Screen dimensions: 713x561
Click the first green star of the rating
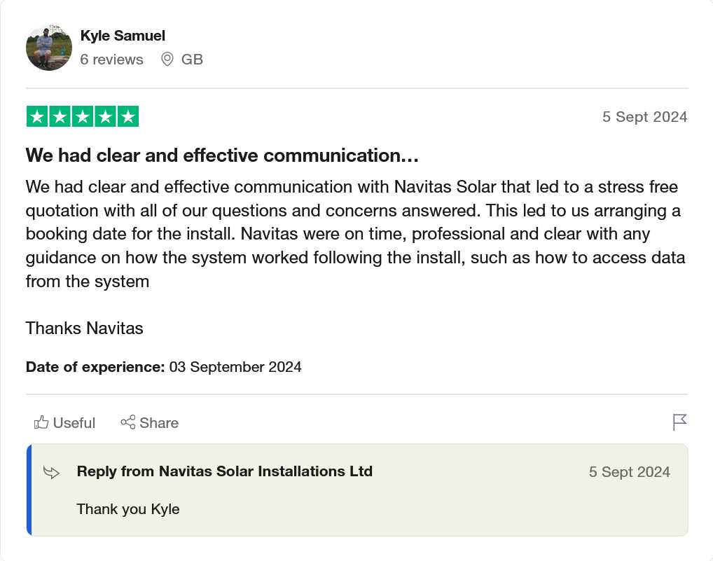[x=37, y=117]
